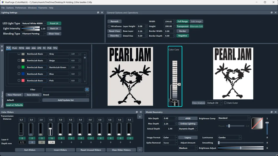
Task: Check the BambuLab Green filament checkbox
Action: 19,67
